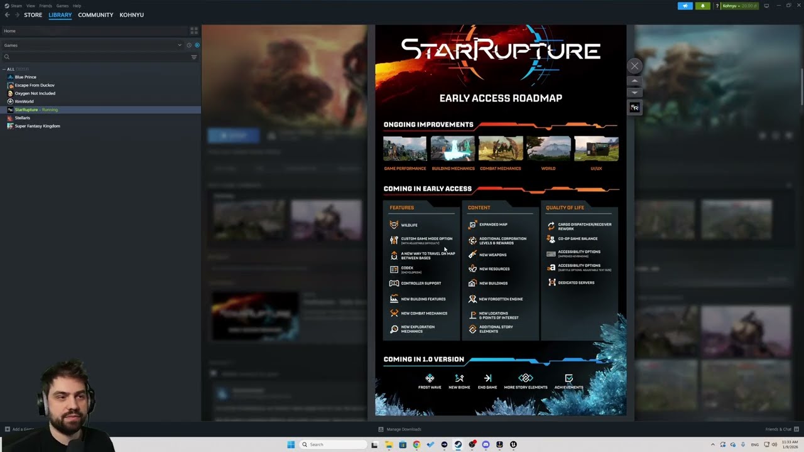
Task: Open Steam announcements megaphone button
Action: click(685, 6)
